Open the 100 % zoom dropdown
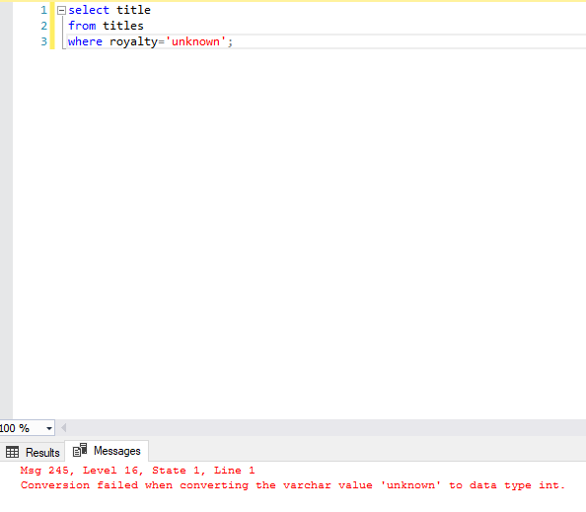This screenshot has height=512, width=586. pos(49,428)
